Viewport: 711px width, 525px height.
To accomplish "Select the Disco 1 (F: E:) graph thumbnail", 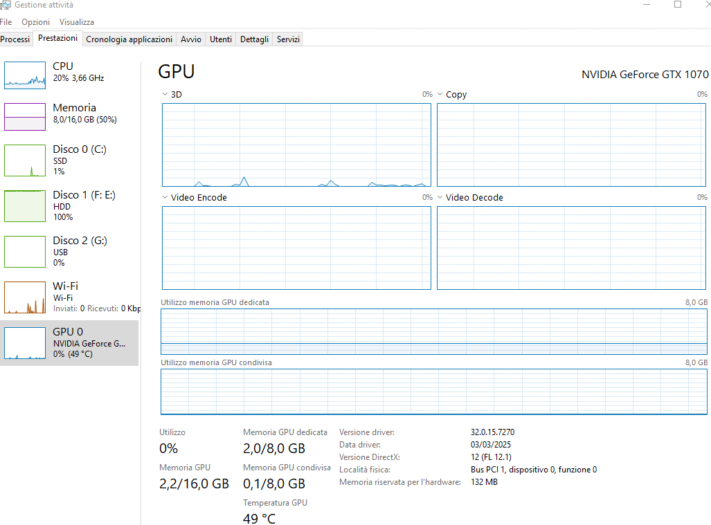I will (x=25, y=206).
